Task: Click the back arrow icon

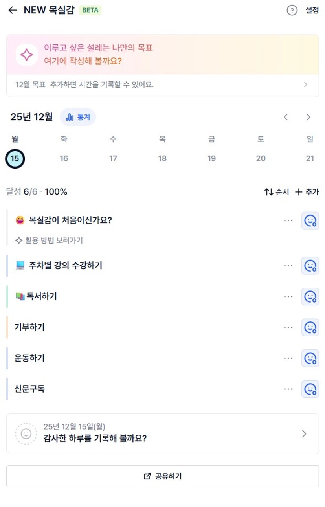Action: click(13, 10)
